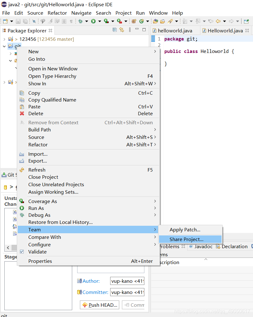Click the unstaged changes scroll-left arrow

click(8, 248)
